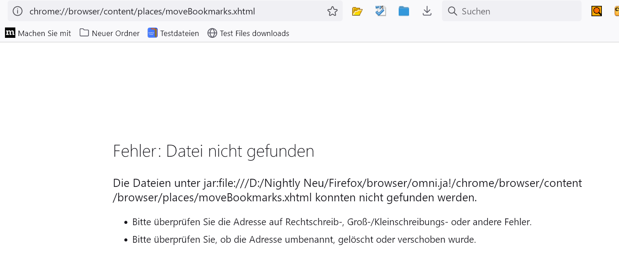Image resolution: width=619 pixels, height=263 pixels.
Task: Click the site information icon in address bar
Action: pos(18,11)
